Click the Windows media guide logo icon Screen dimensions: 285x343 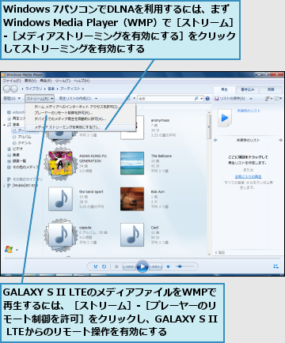(9, 249)
